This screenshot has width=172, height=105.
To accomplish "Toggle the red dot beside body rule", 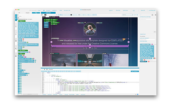I will tap(23, 39).
